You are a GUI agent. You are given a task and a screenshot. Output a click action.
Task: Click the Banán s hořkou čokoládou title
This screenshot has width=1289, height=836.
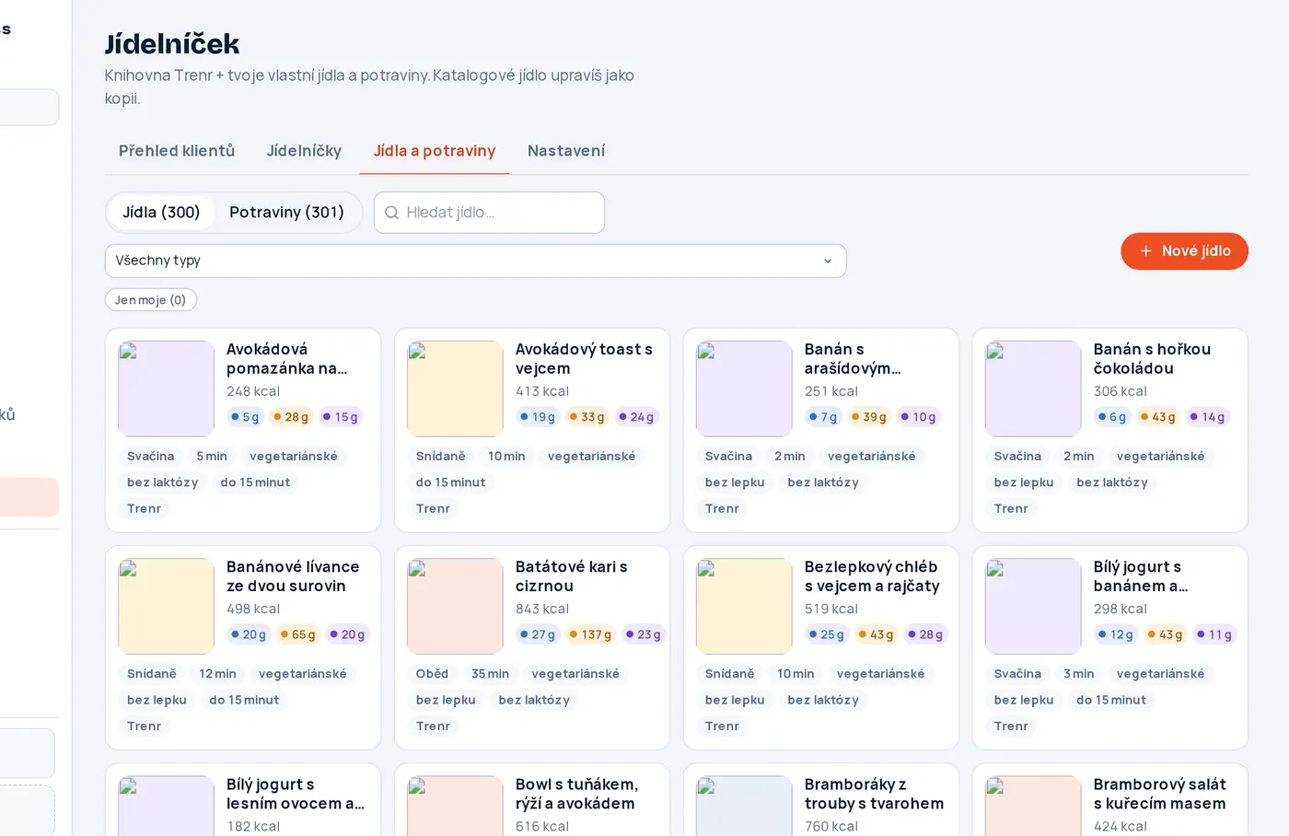click(x=1152, y=359)
